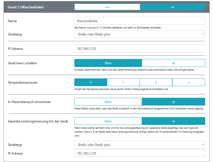This screenshot has width=213, height=162.
Task: Edit the Name field WaschmEinlie
Action: [x=140, y=21]
